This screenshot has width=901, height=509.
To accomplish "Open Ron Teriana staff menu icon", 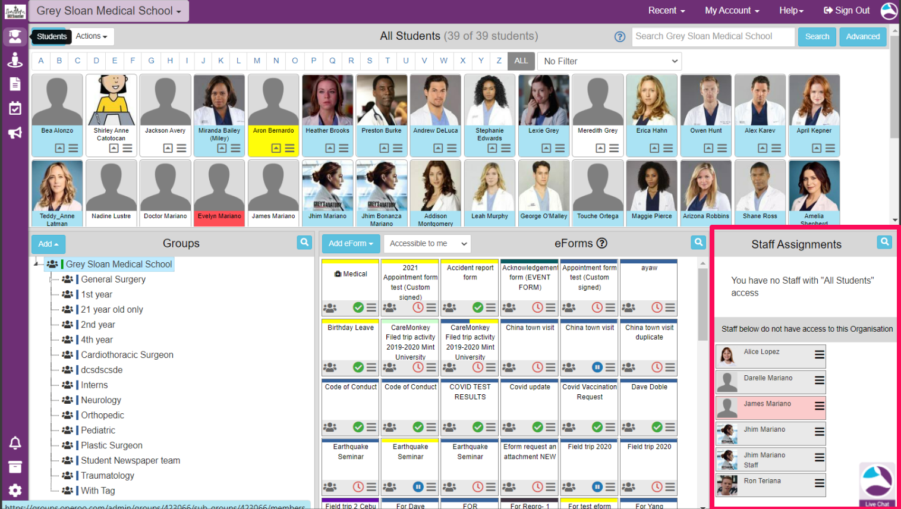I will point(820,484).
